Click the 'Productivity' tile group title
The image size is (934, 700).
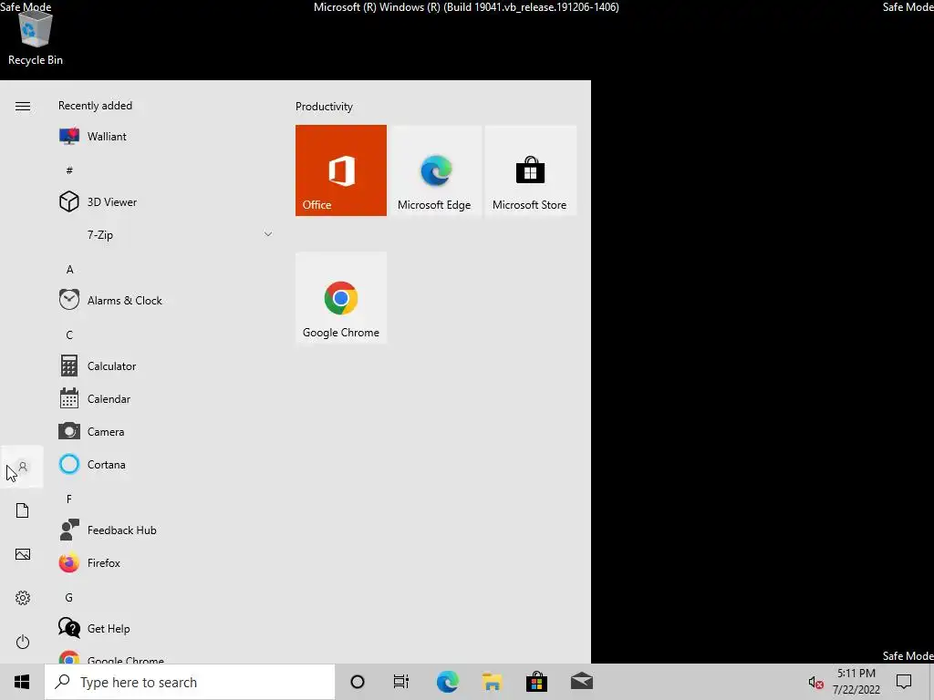[324, 107]
